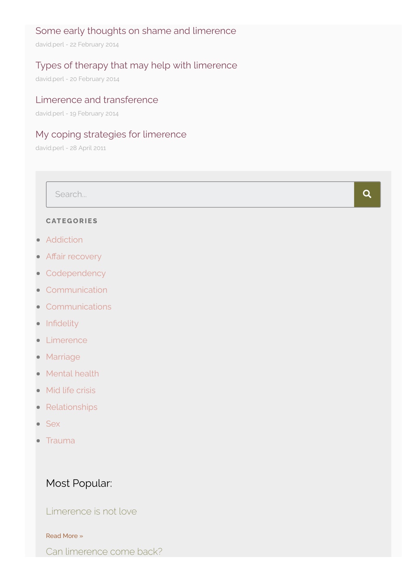Open the Relationships category
The height and width of the screenshot is (587, 415).
[x=72, y=407]
